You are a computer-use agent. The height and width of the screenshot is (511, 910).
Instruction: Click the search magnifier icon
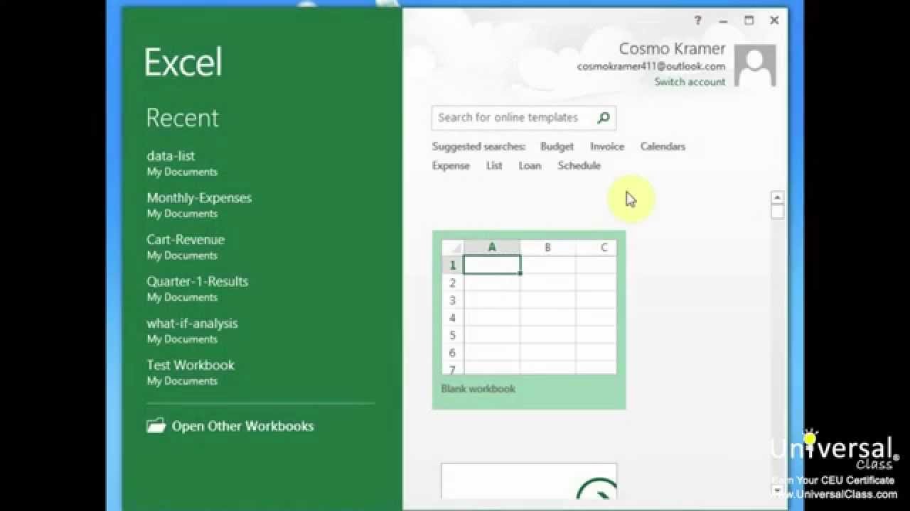(604, 118)
